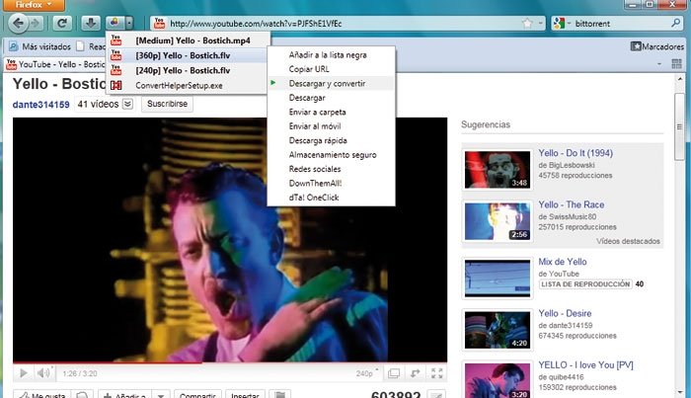Select ConvertHelperSetup.exe entry
The height and width of the screenshot is (398, 691).
point(188,85)
